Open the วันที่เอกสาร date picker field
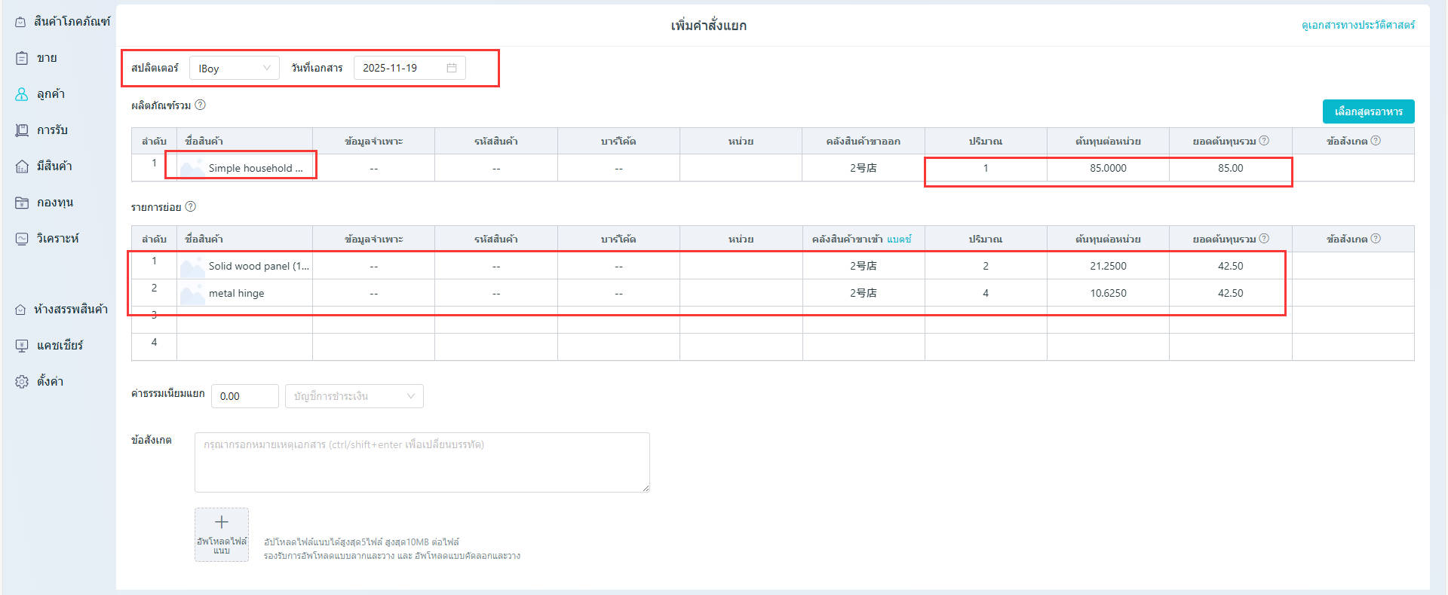Viewport: 1448px width, 595px height. [x=401, y=68]
